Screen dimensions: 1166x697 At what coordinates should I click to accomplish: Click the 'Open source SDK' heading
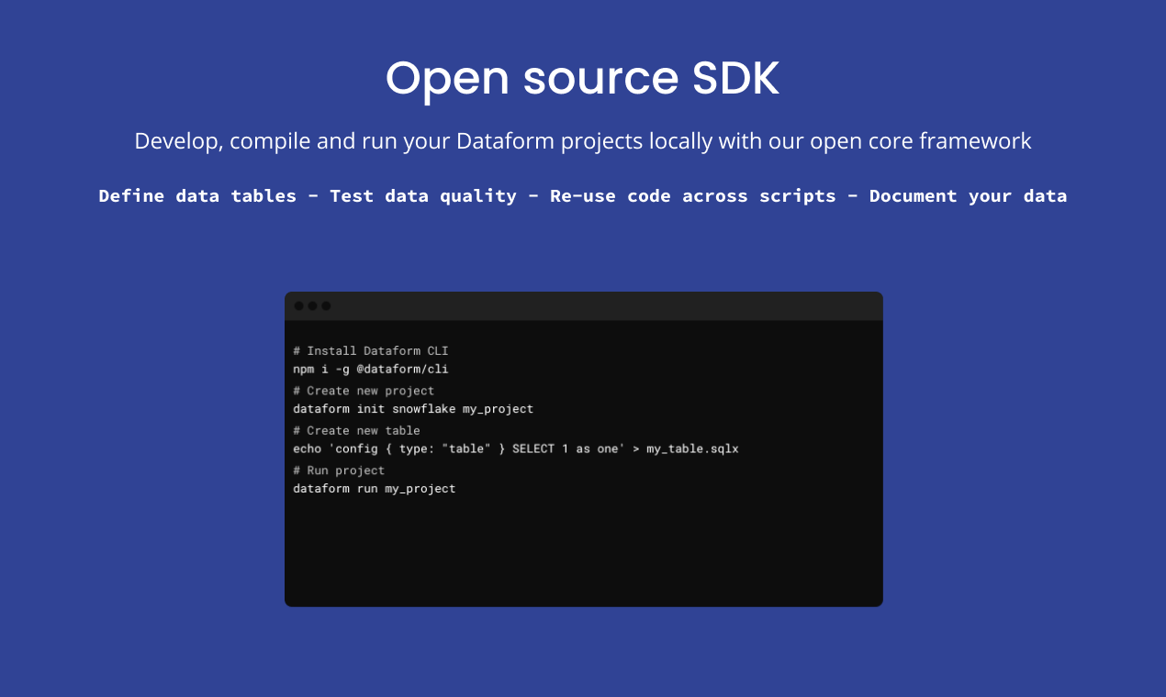583,79
